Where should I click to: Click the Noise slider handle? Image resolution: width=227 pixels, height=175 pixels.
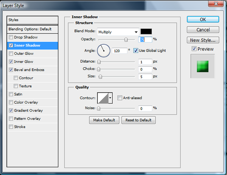(x=98, y=108)
